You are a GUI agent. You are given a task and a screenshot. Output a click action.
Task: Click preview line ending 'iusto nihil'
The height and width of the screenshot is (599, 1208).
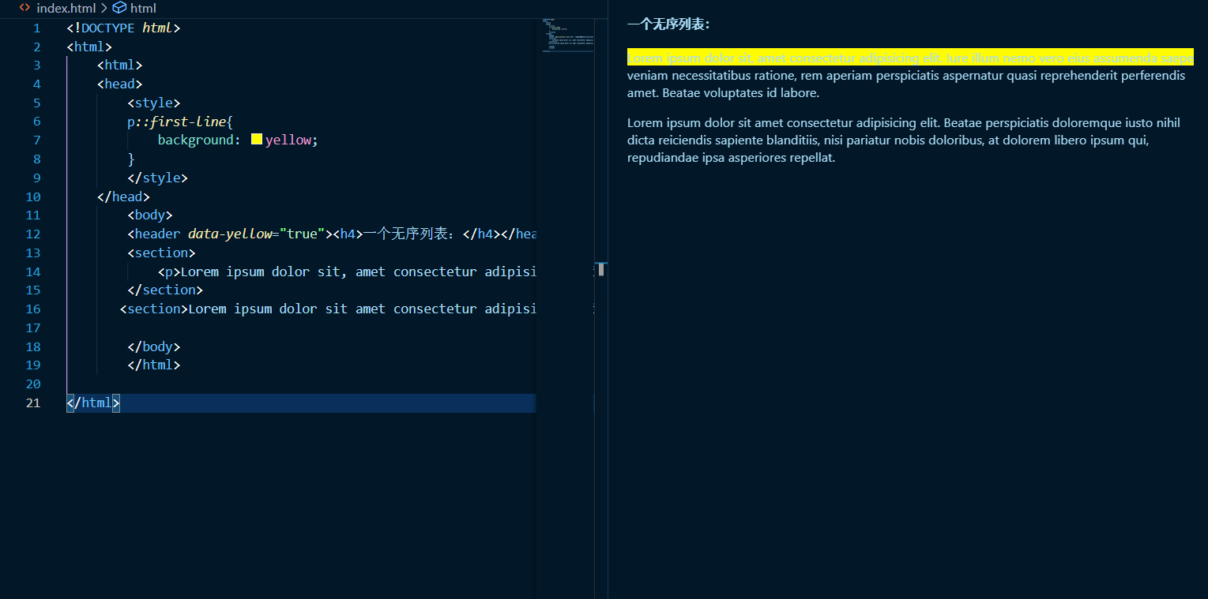pyautogui.click(x=904, y=123)
